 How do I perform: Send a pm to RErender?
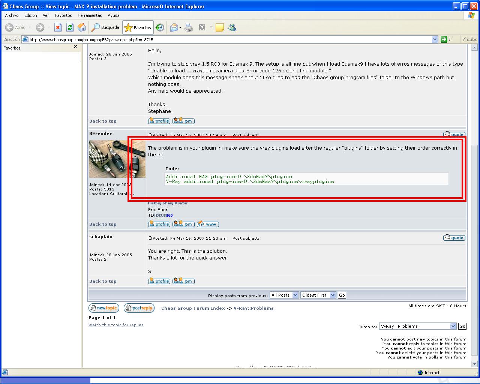pyautogui.click(x=183, y=224)
